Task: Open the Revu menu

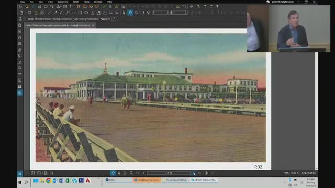Action: tap(22, 2)
